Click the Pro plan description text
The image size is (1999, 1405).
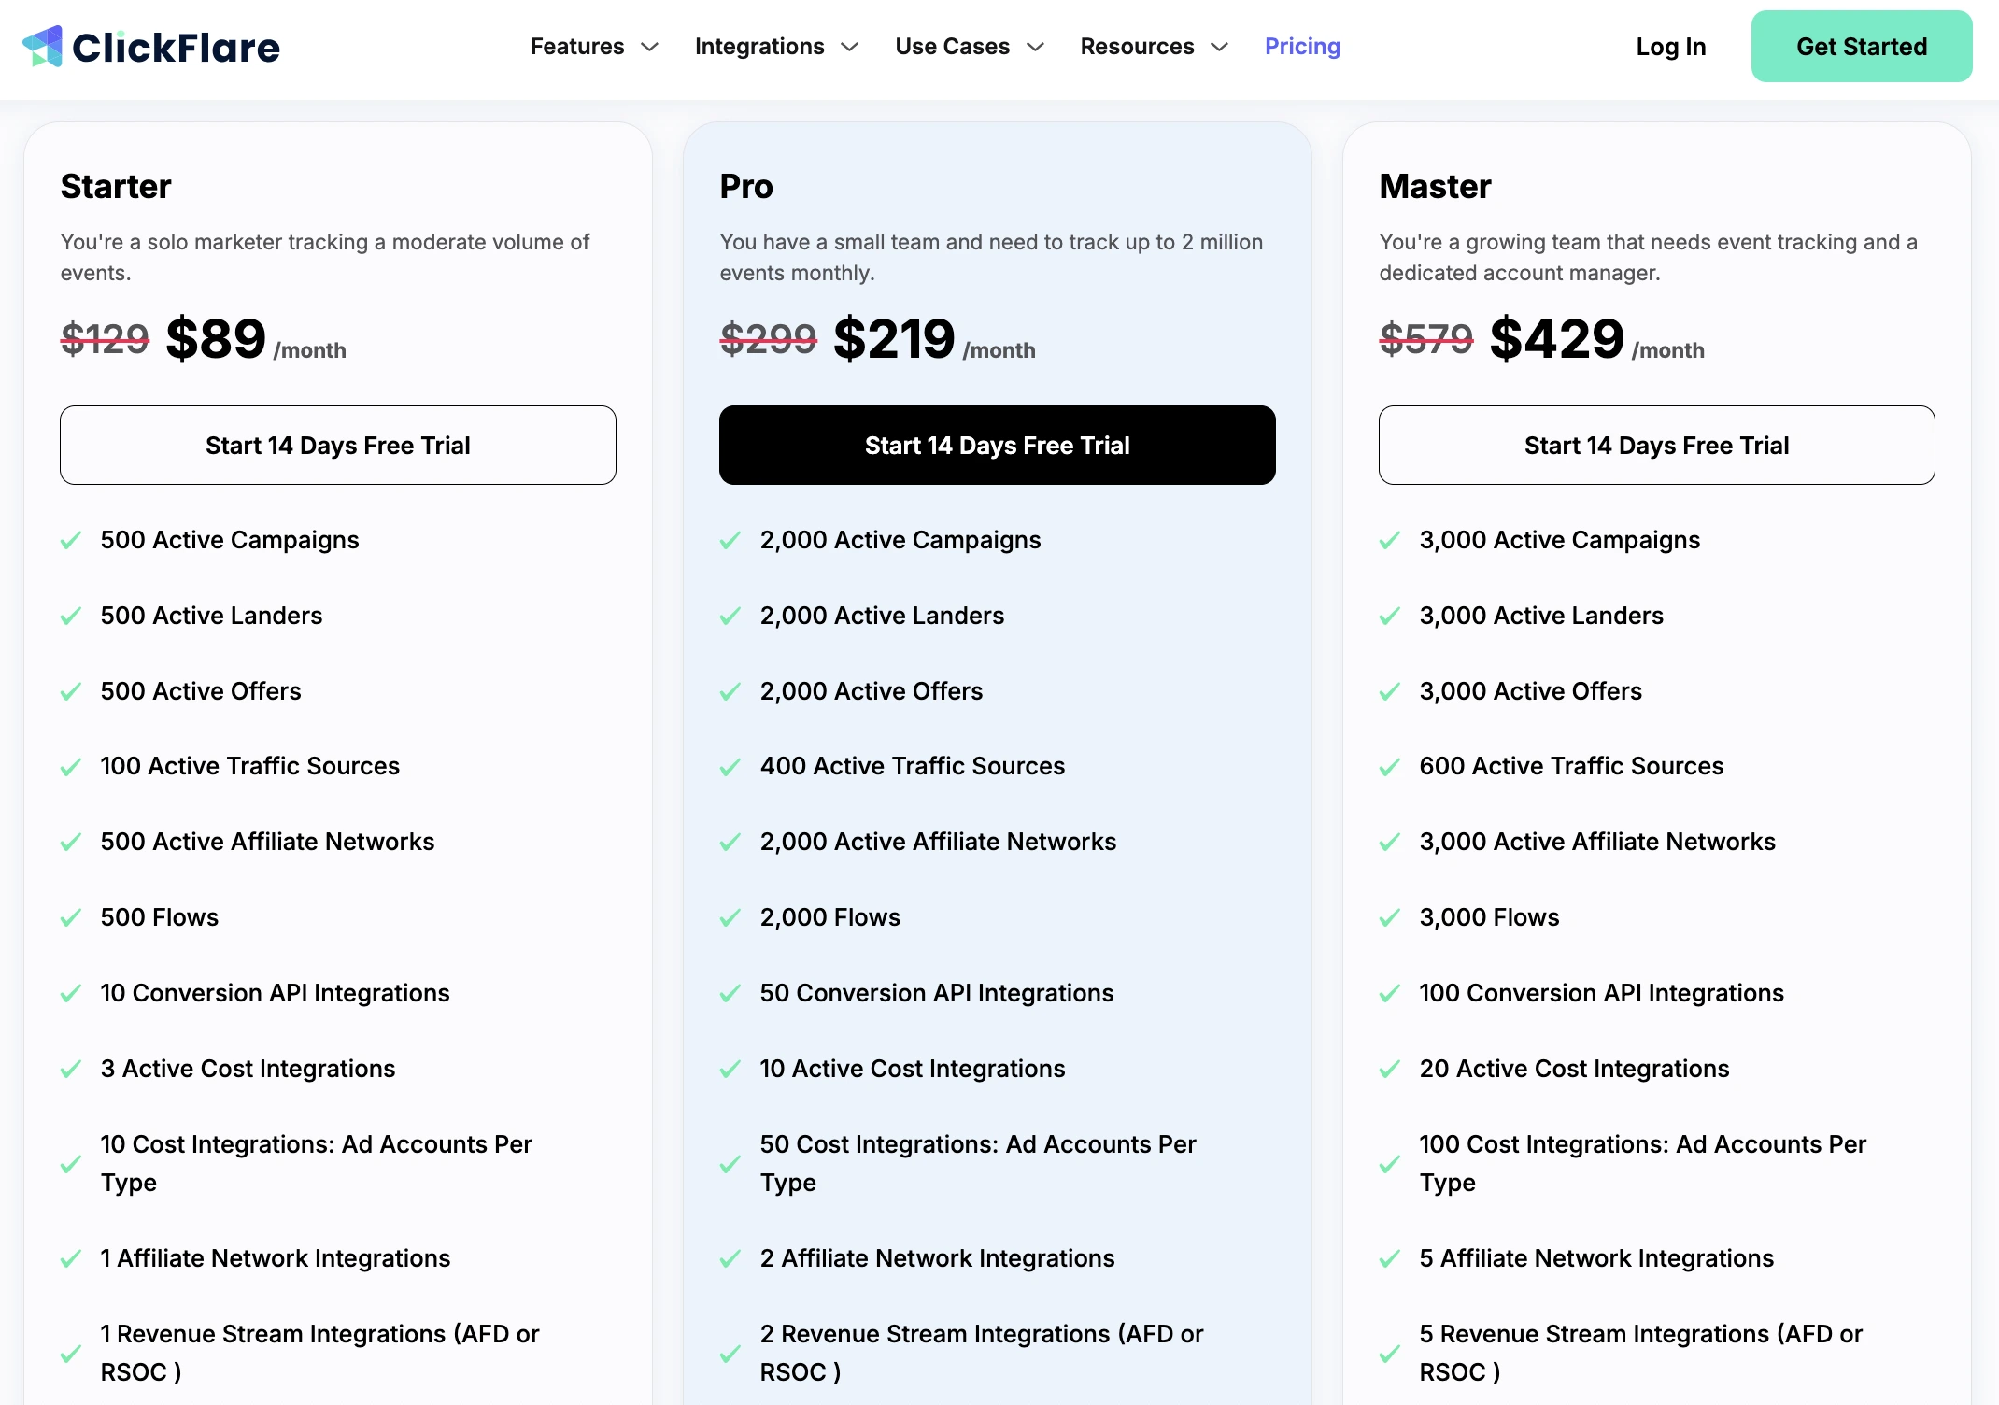[991, 257]
